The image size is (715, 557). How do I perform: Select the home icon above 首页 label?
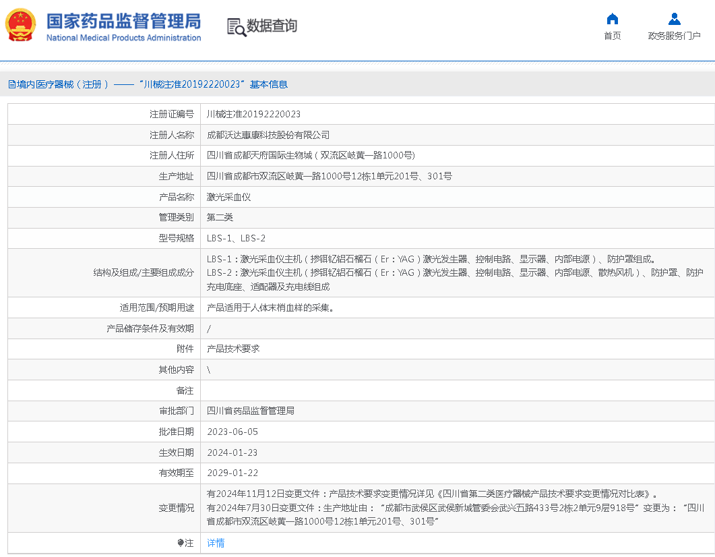(x=612, y=19)
